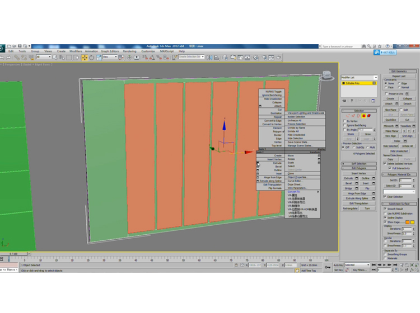Screen dimensions: 420x313
Task: Collapse the Edit Polygons rollout
Action: click(x=359, y=168)
